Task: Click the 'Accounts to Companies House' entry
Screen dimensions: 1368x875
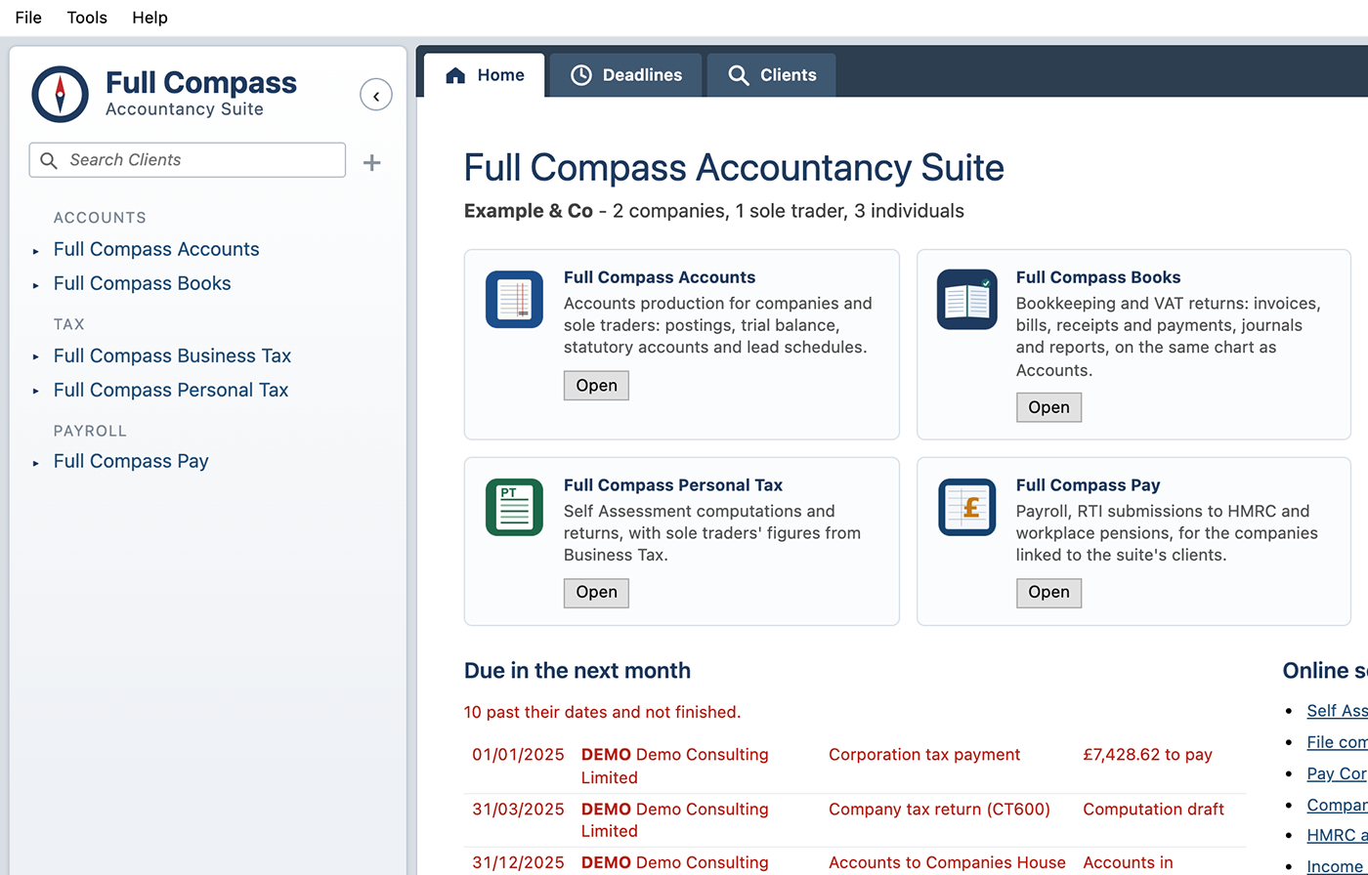Action: point(947,863)
